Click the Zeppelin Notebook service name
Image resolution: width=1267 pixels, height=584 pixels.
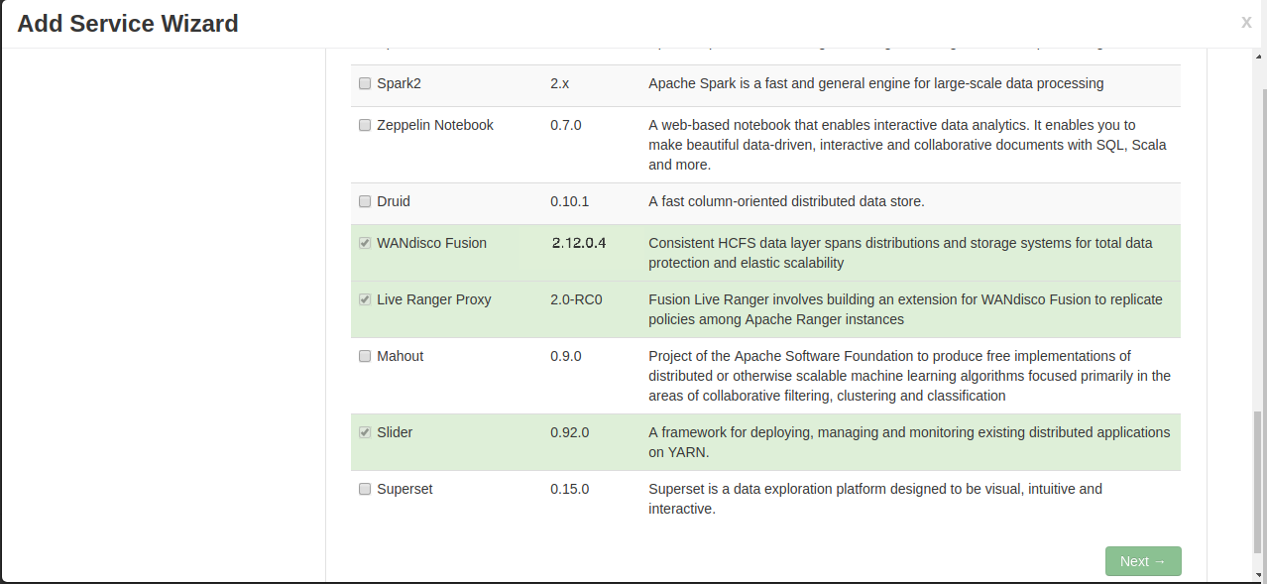(435, 125)
